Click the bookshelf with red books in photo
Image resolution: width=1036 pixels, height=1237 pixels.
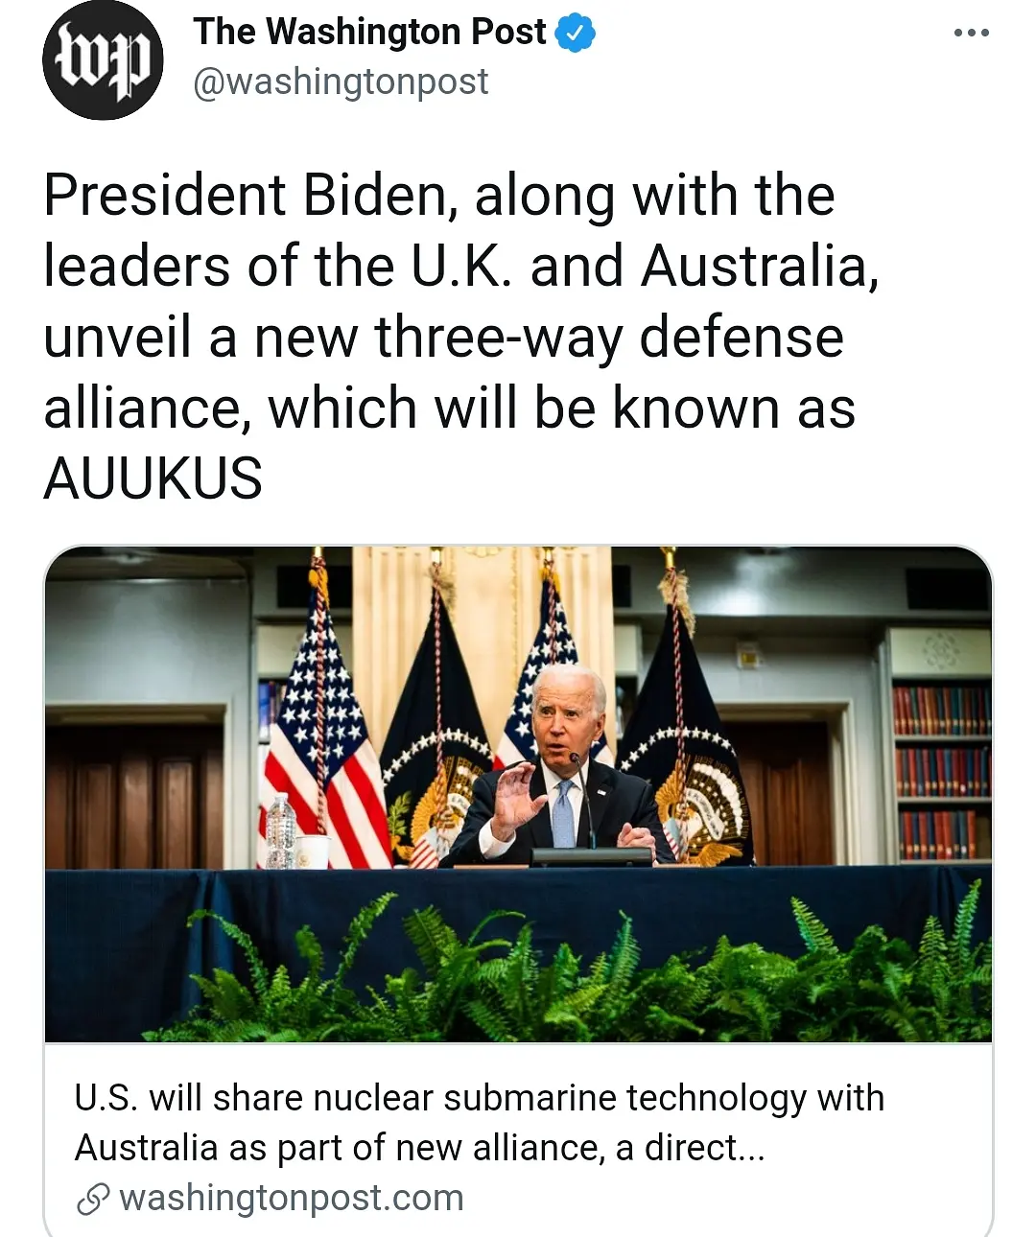942,770
